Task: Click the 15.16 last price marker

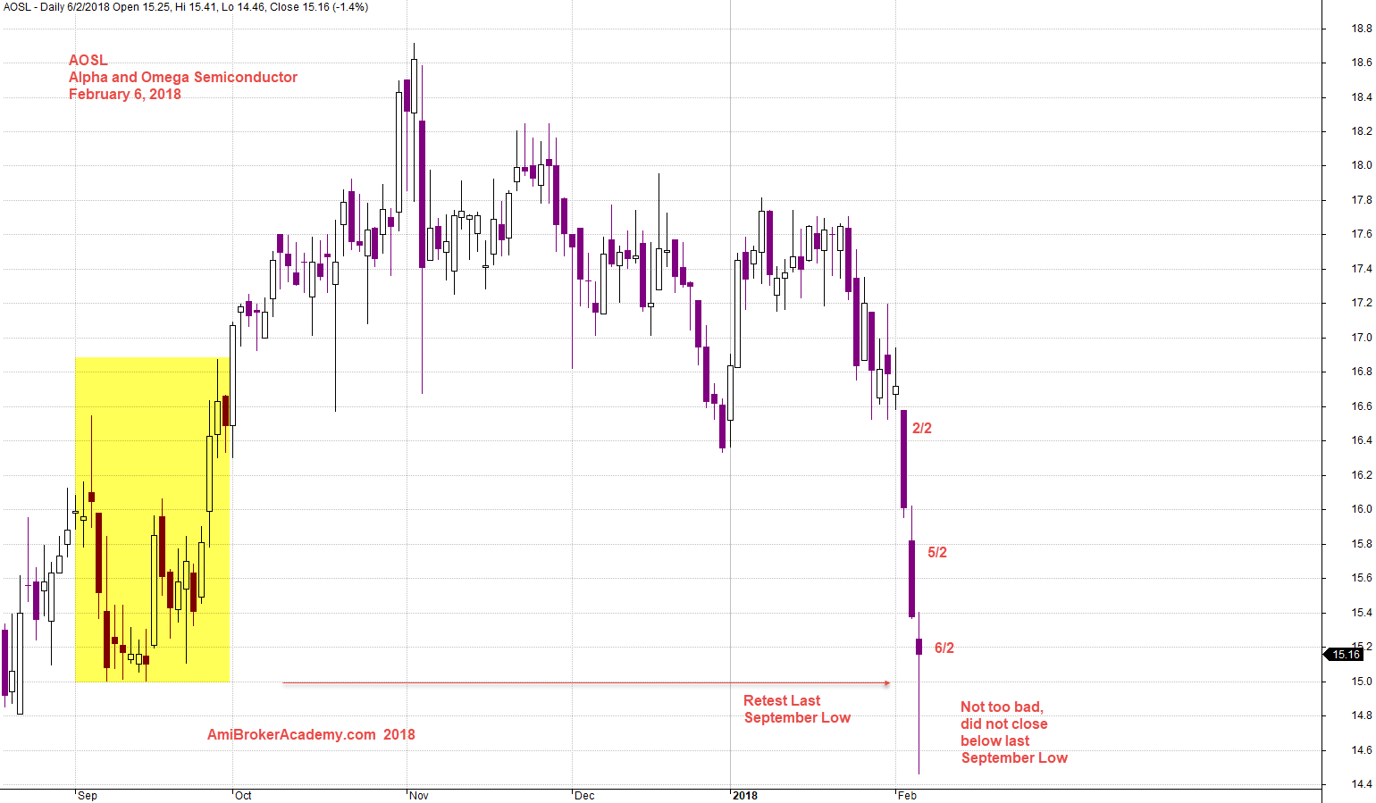Action: [1346, 655]
